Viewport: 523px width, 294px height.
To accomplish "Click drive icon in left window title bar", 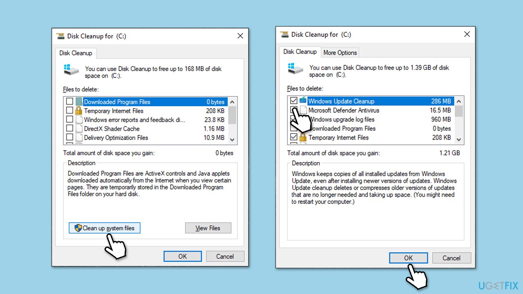I will (x=60, y=36).
